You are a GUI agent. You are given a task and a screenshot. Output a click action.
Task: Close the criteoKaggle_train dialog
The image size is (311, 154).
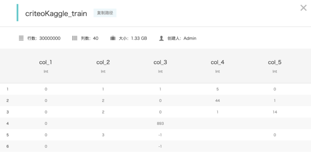[304, 8]
